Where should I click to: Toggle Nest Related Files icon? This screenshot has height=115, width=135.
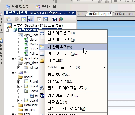click(x=31, y=19)
